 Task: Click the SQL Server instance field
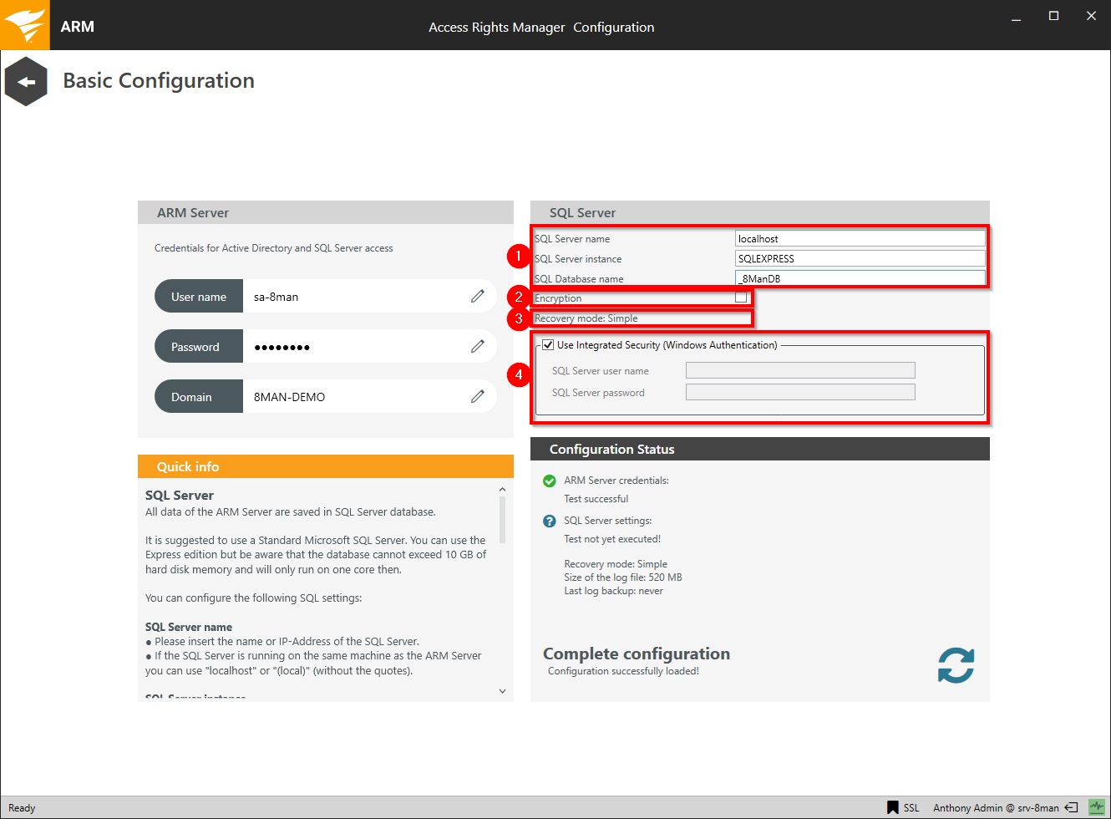coord(859,258)
